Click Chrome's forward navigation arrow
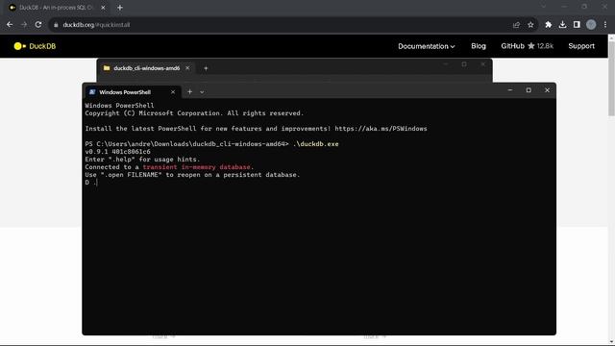Image resolution: width=615 pixels, height=346 pixels. [24, 24]
